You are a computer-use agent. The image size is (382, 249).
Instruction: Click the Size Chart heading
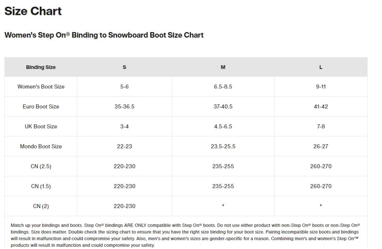33,11
